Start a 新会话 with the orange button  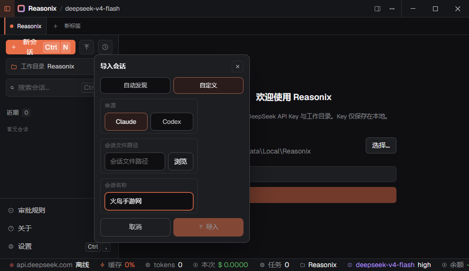click(x=41, y=47)
